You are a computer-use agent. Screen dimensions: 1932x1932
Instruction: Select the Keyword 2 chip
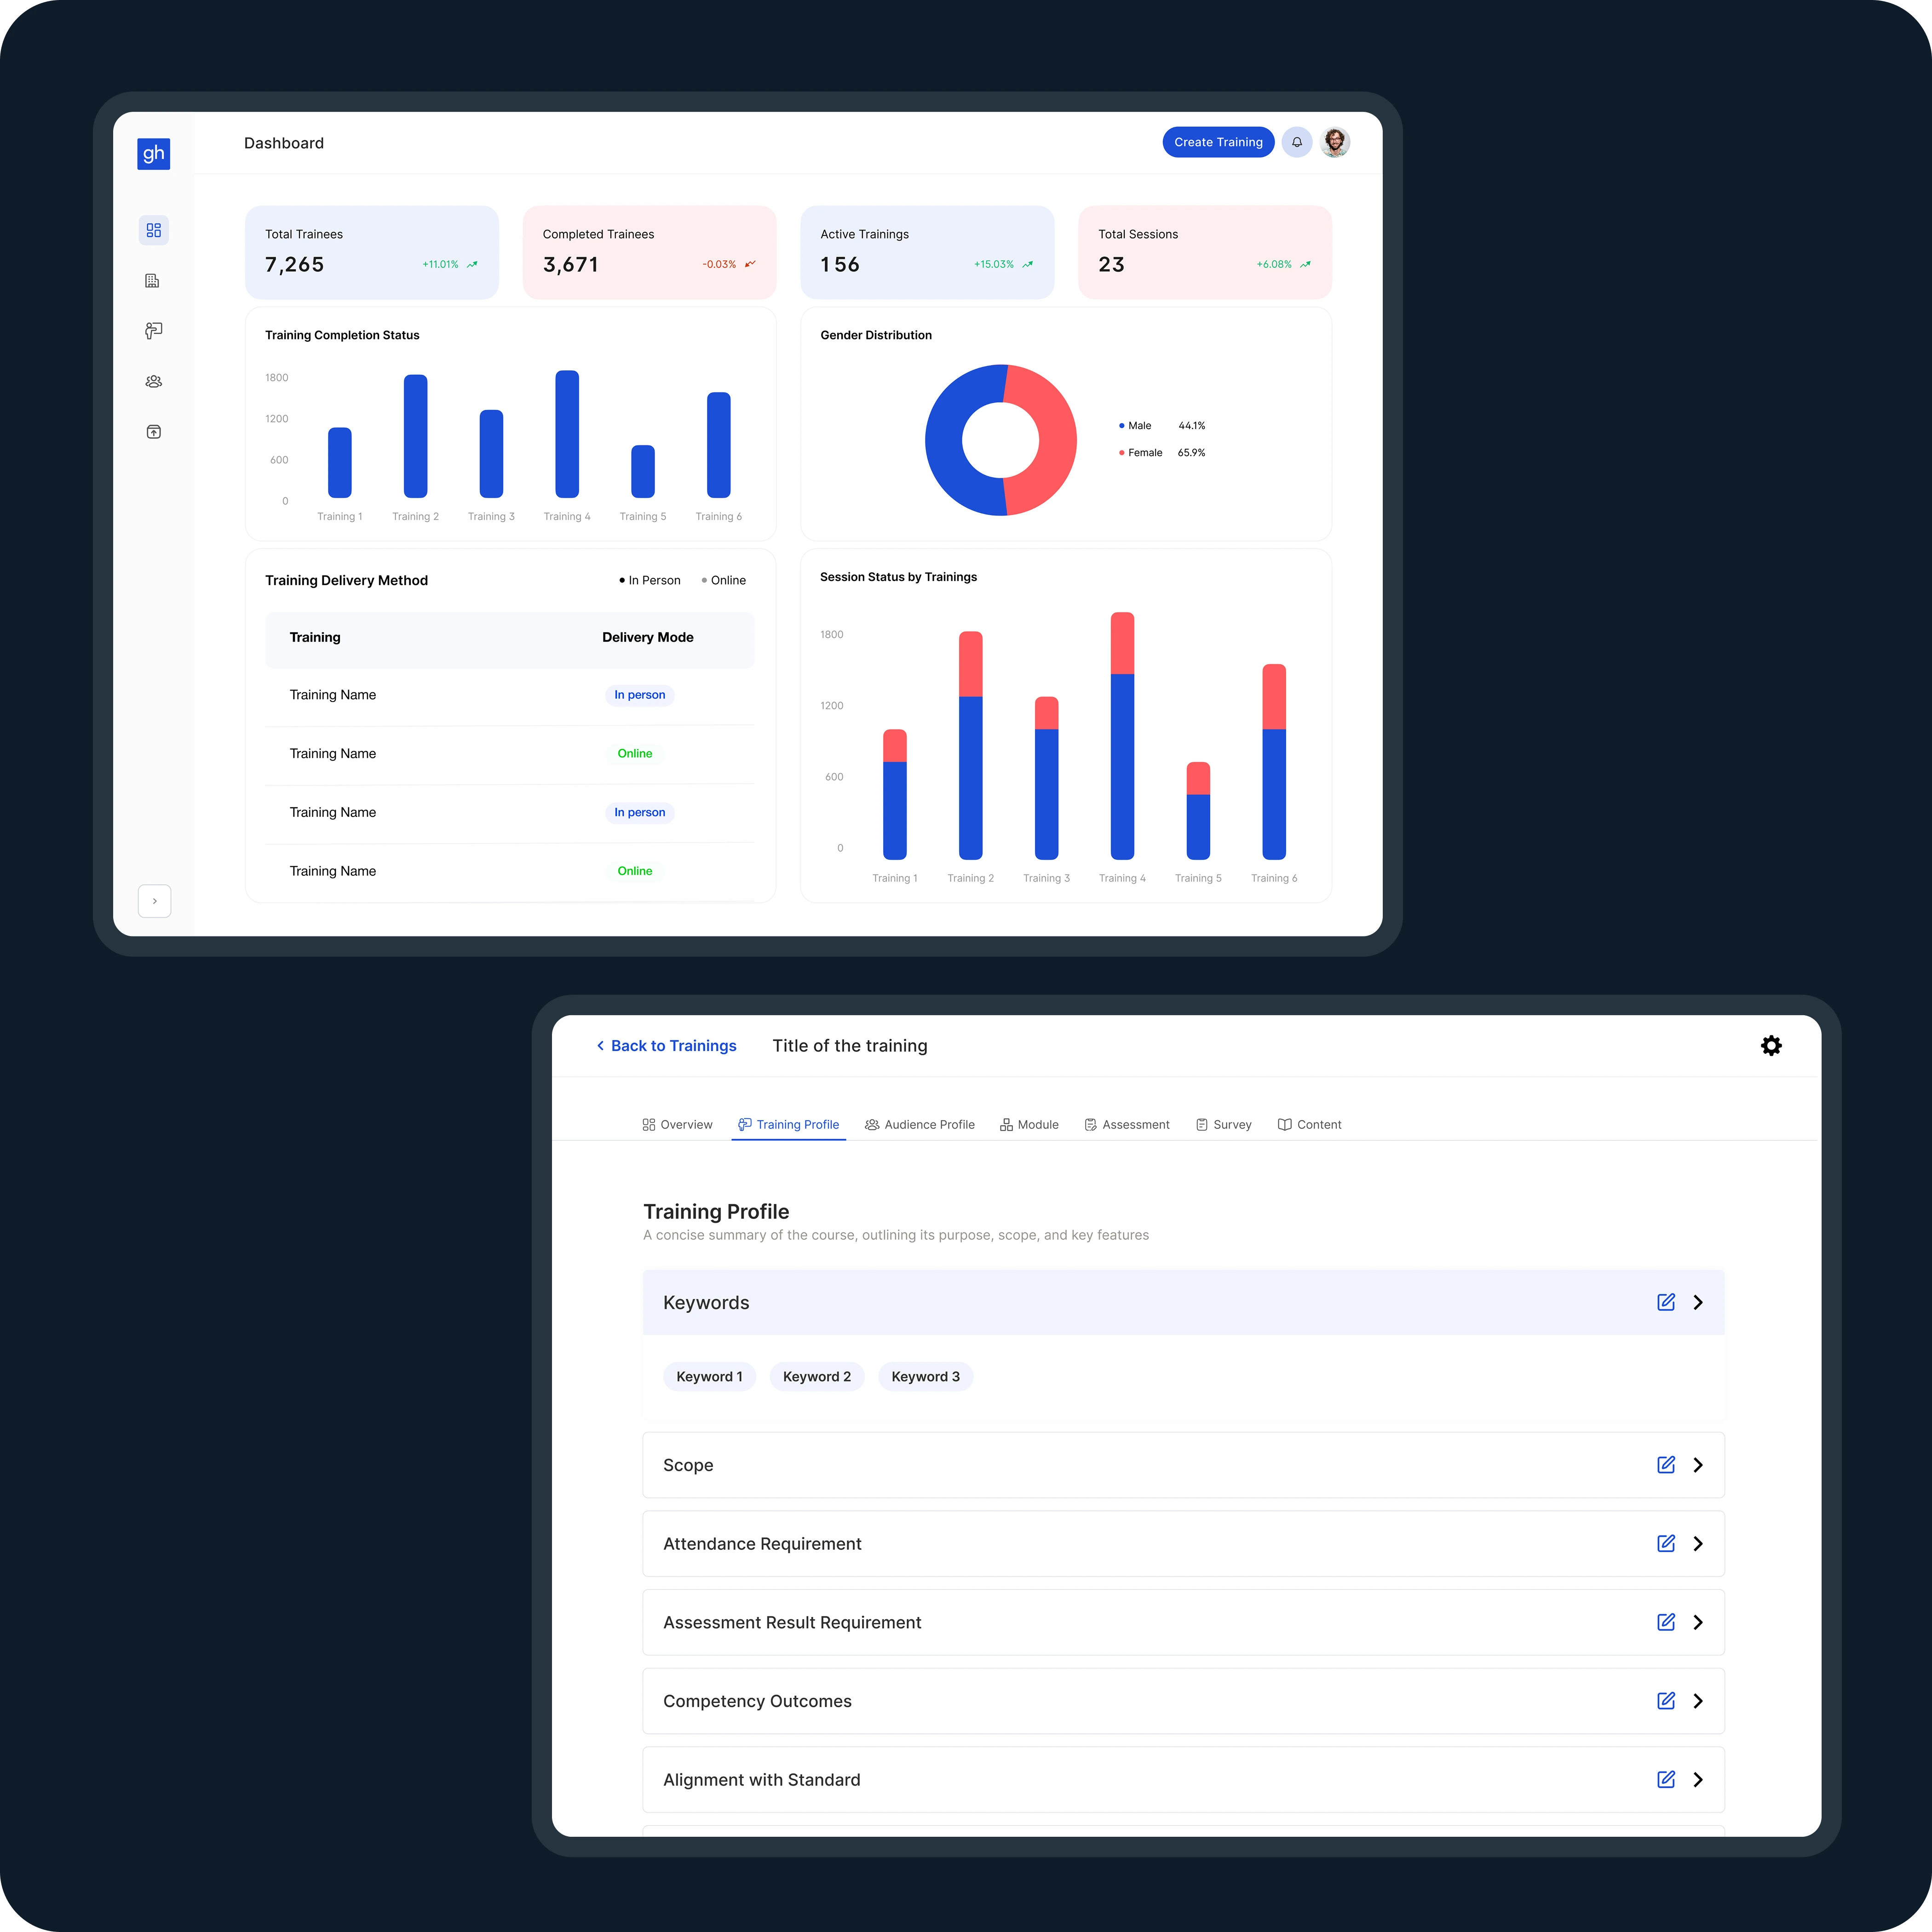click(x=817, y=1376)
